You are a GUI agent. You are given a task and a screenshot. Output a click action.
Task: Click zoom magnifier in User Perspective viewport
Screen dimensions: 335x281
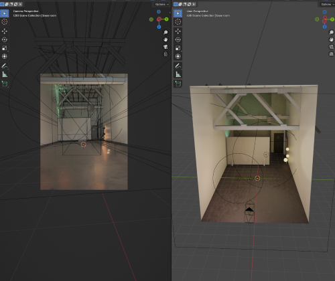pos(332,33)
